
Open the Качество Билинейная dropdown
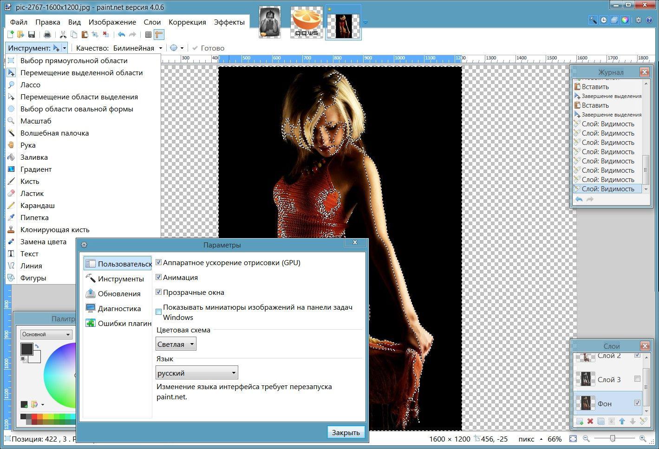pos(161,48)
